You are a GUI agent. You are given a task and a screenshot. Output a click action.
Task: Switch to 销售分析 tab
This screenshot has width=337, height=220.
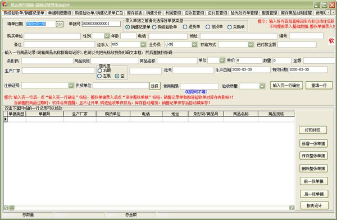click(154, 13)
